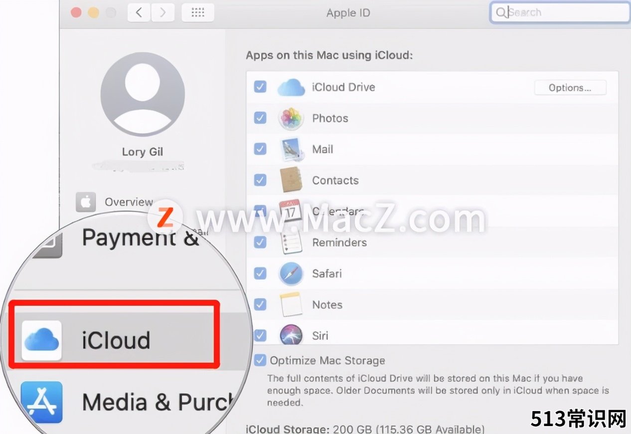Uncheck Optimize Mac Storage
The image size is (631, 434).
click(260, 360)
